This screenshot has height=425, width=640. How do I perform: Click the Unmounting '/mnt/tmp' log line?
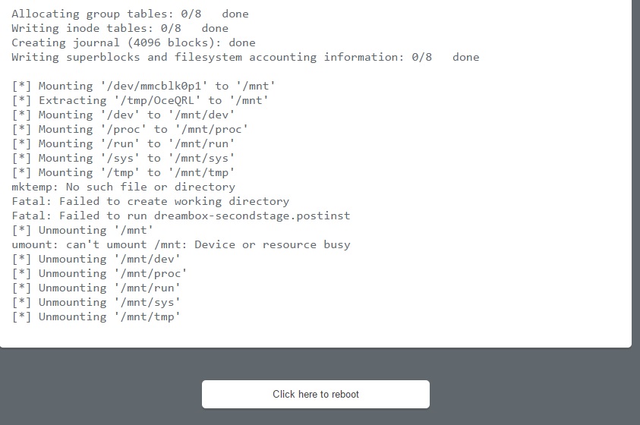point(96,316)
